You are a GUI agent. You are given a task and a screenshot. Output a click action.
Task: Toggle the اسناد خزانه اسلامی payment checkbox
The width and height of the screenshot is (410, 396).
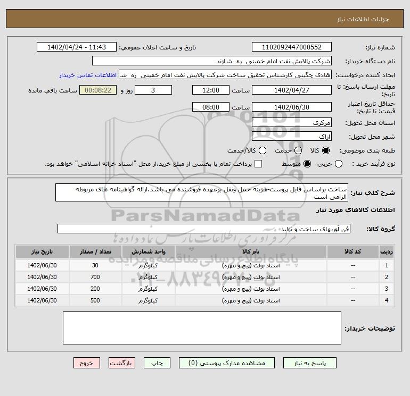(x=258, y=164)
